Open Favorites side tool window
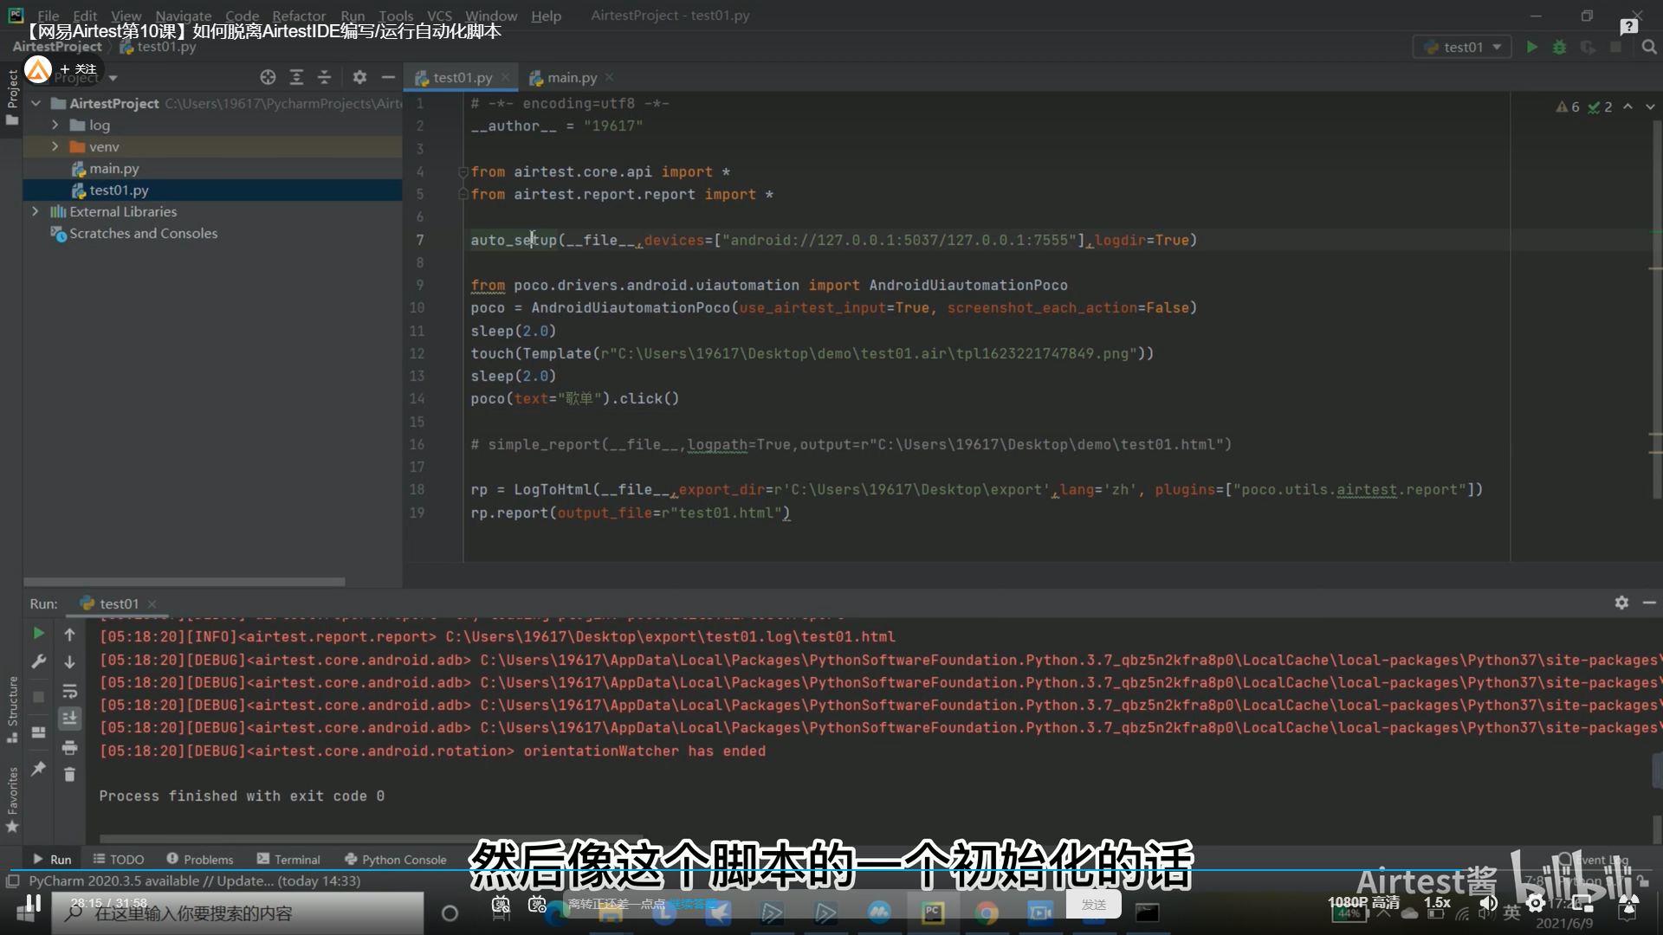 [12, 799]
